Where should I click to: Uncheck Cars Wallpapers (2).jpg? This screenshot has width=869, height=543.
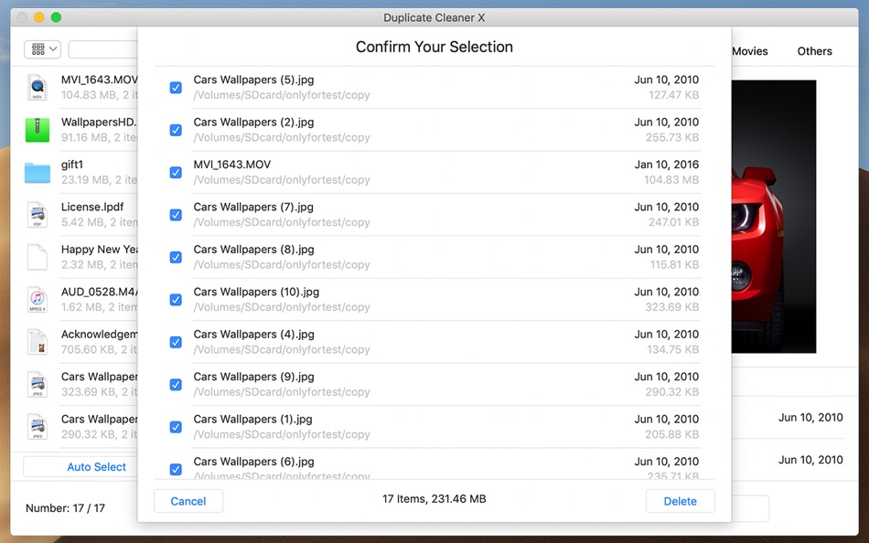tap(176, 130)
